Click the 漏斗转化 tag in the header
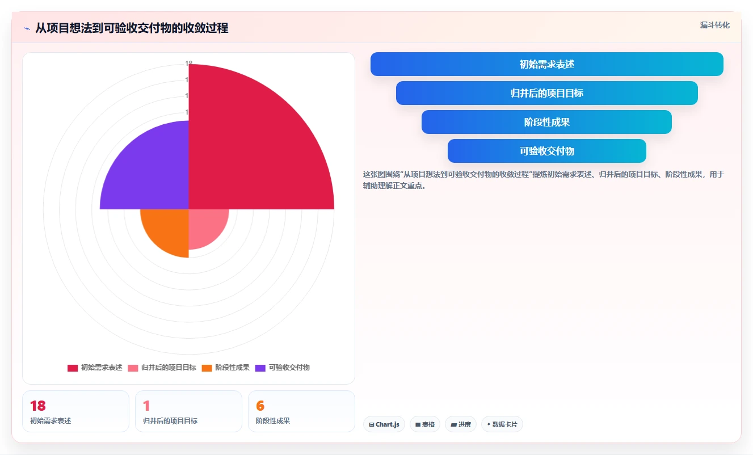 tap(714, 25)
